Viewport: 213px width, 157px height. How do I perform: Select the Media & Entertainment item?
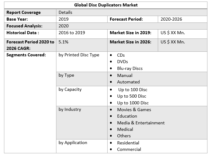[141, 123]
